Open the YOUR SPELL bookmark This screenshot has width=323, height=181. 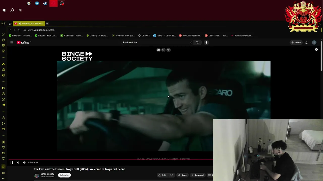click(x=191, y=35)
